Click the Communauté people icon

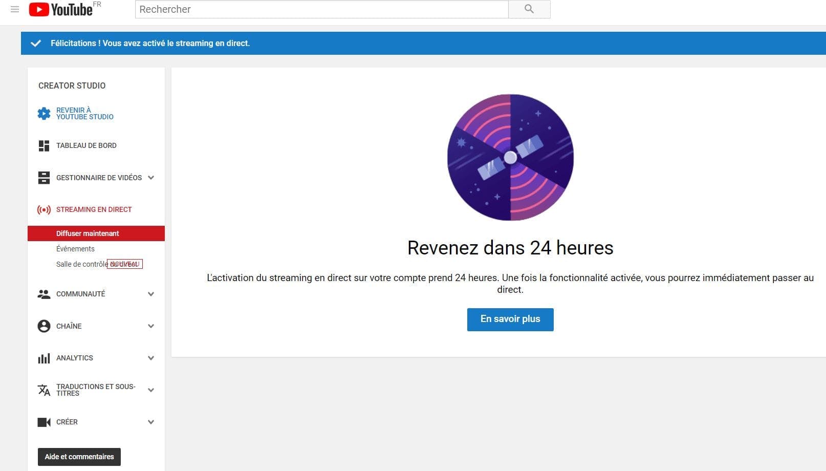(x=44, y=294)
